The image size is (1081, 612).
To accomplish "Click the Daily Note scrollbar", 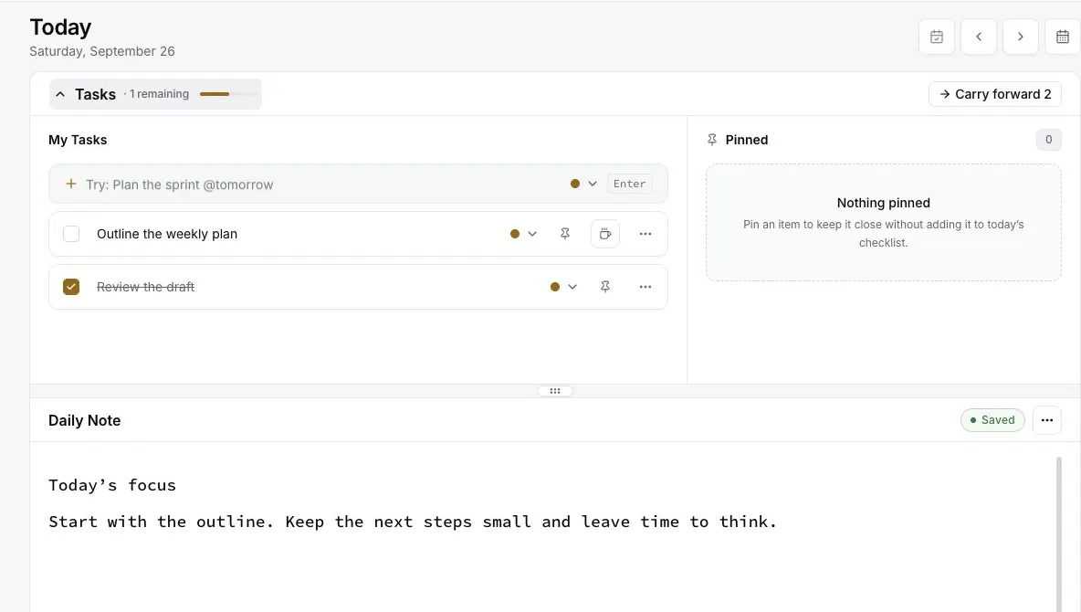I will (x=1058, y=533).
